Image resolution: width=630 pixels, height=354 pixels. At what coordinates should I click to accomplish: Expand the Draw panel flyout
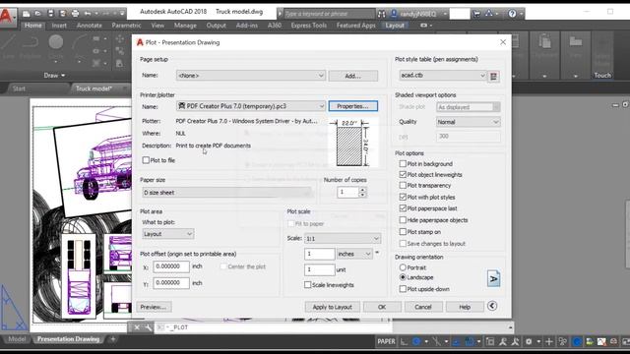pos(54,76)
